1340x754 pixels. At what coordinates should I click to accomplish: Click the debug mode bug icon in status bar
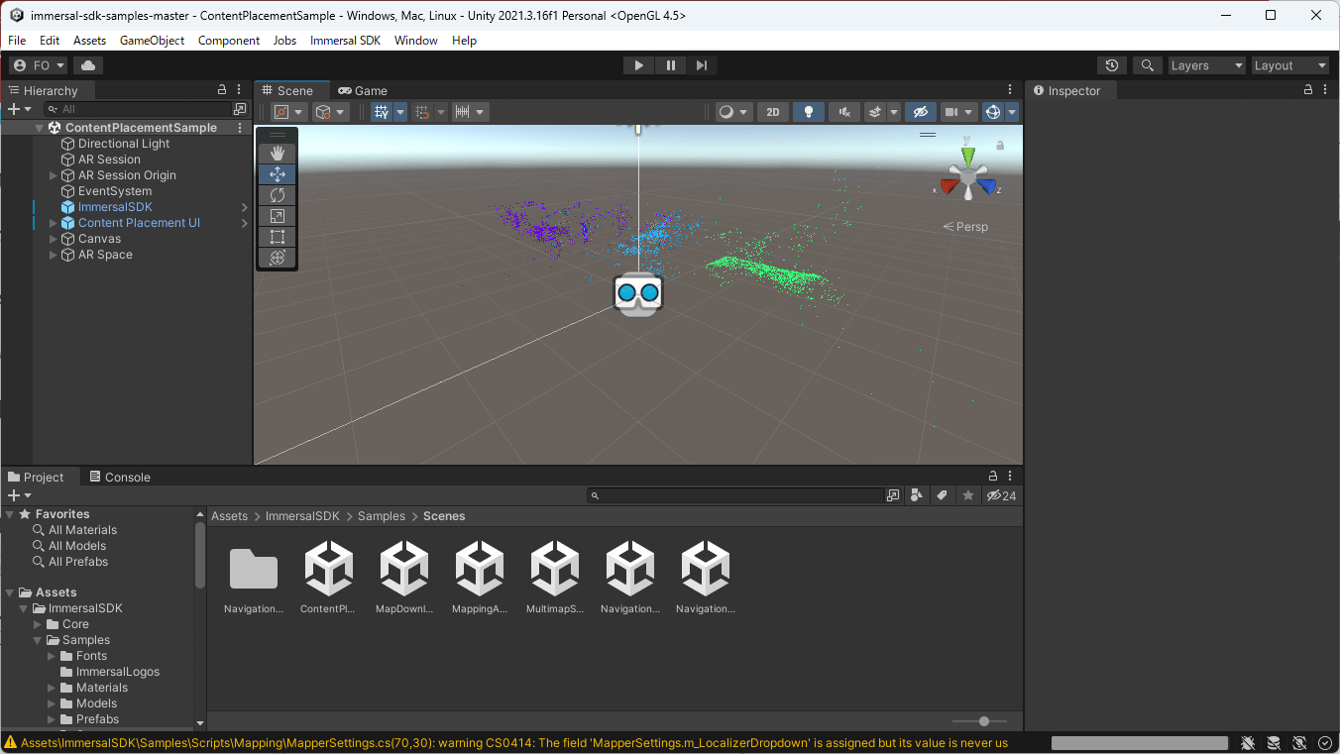pyautogui.click(x=1248, y=743)
